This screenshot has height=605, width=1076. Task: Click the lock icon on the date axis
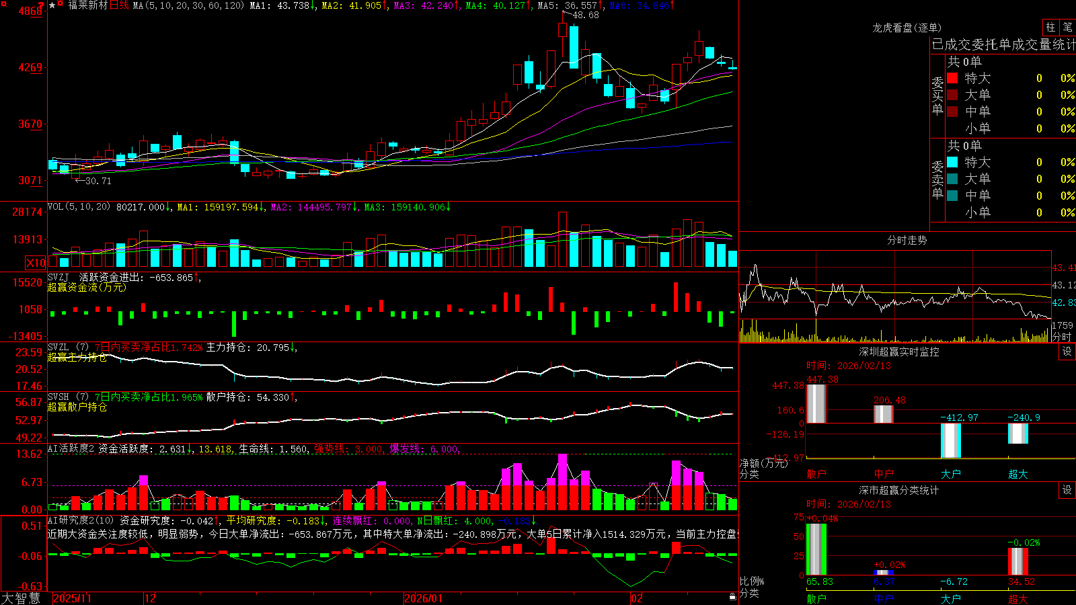click(733, 597)
